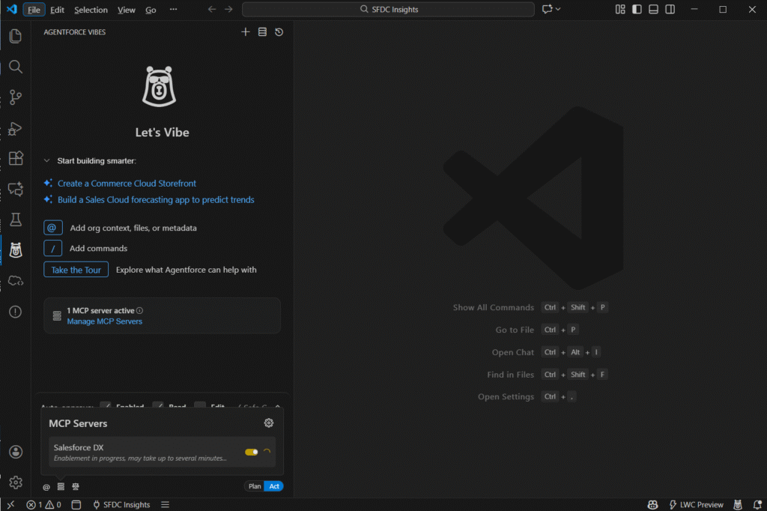The height and width of the screenshot is (511, 767).
Task: Collapse the Start building smarter section
Action: [47, 160]
